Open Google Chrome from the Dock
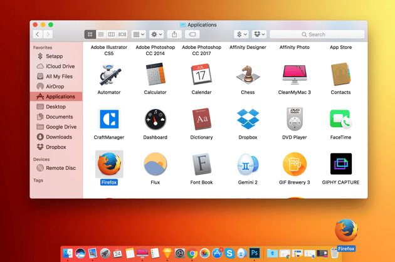The image size is (395, 262). [x=192, y=253]
